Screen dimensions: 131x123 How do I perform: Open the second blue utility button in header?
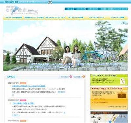click(79, 9)
